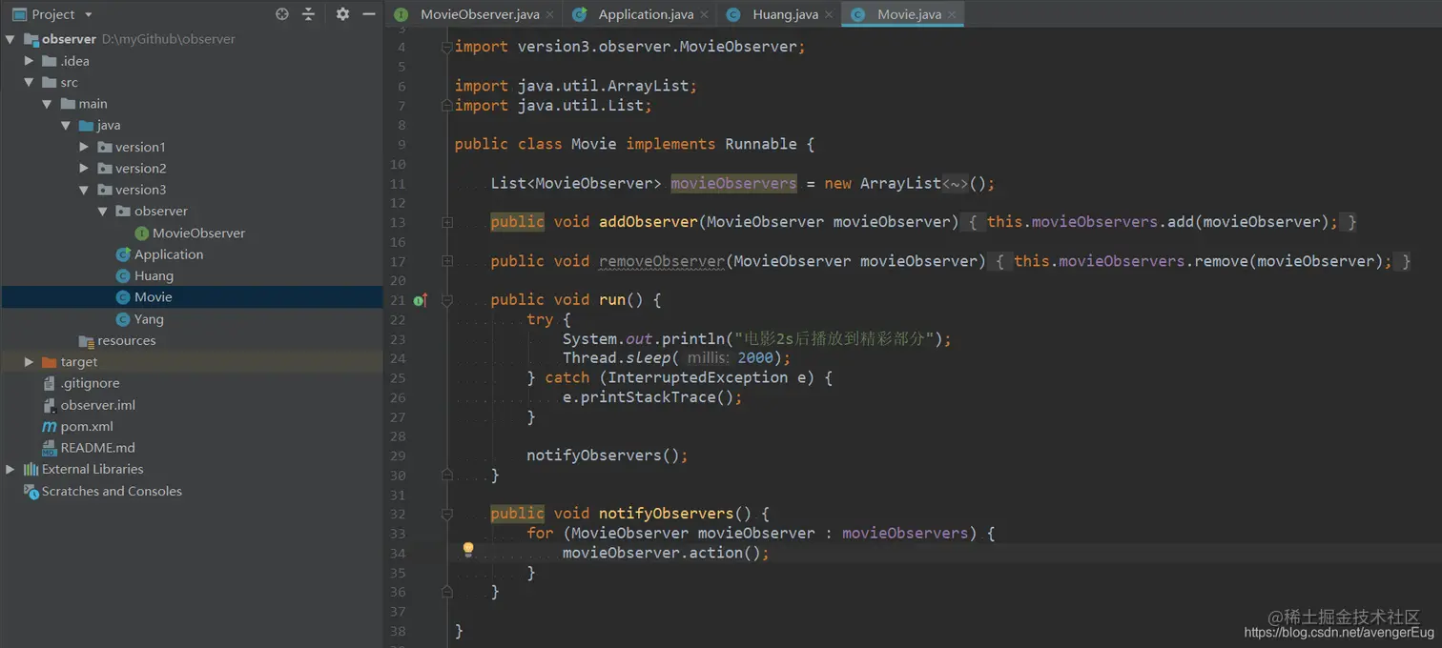Click e.printStackTrace() on line 26

(649, 397)
